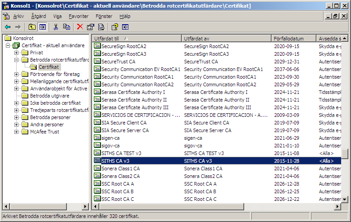
Task: Click the certificate icon of SSC Root CA A
Action: coord(97,183)
